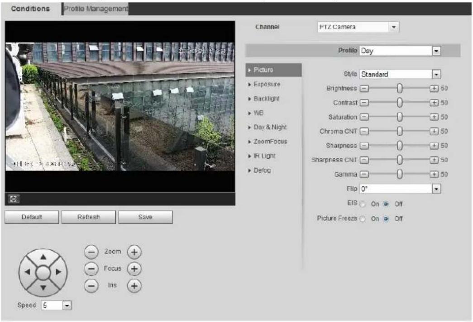
Task: Increase Gamma with plus icon
Action: click(x=434, y=174)
